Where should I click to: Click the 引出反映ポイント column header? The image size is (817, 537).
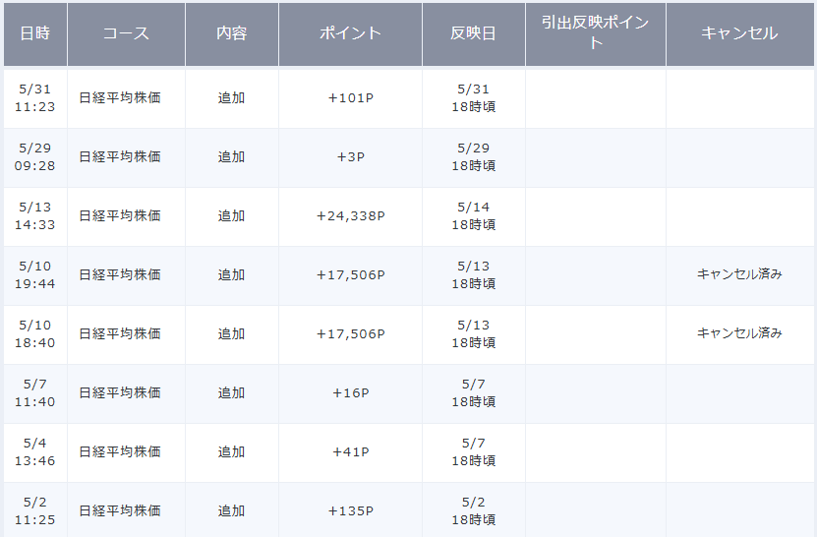(596, 33)
